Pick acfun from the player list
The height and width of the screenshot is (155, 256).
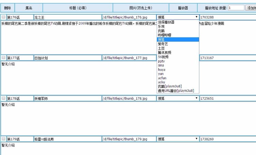[178, 78]
